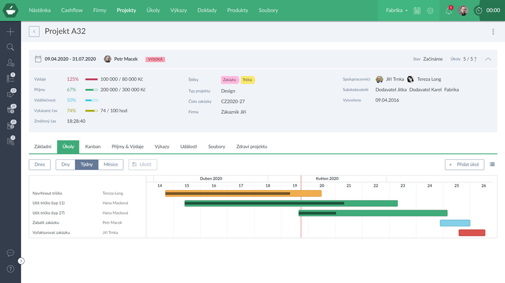This screenshot has height=283, width=505.
Task: Click the Přidat úkol button
Action: coord(464,165)
